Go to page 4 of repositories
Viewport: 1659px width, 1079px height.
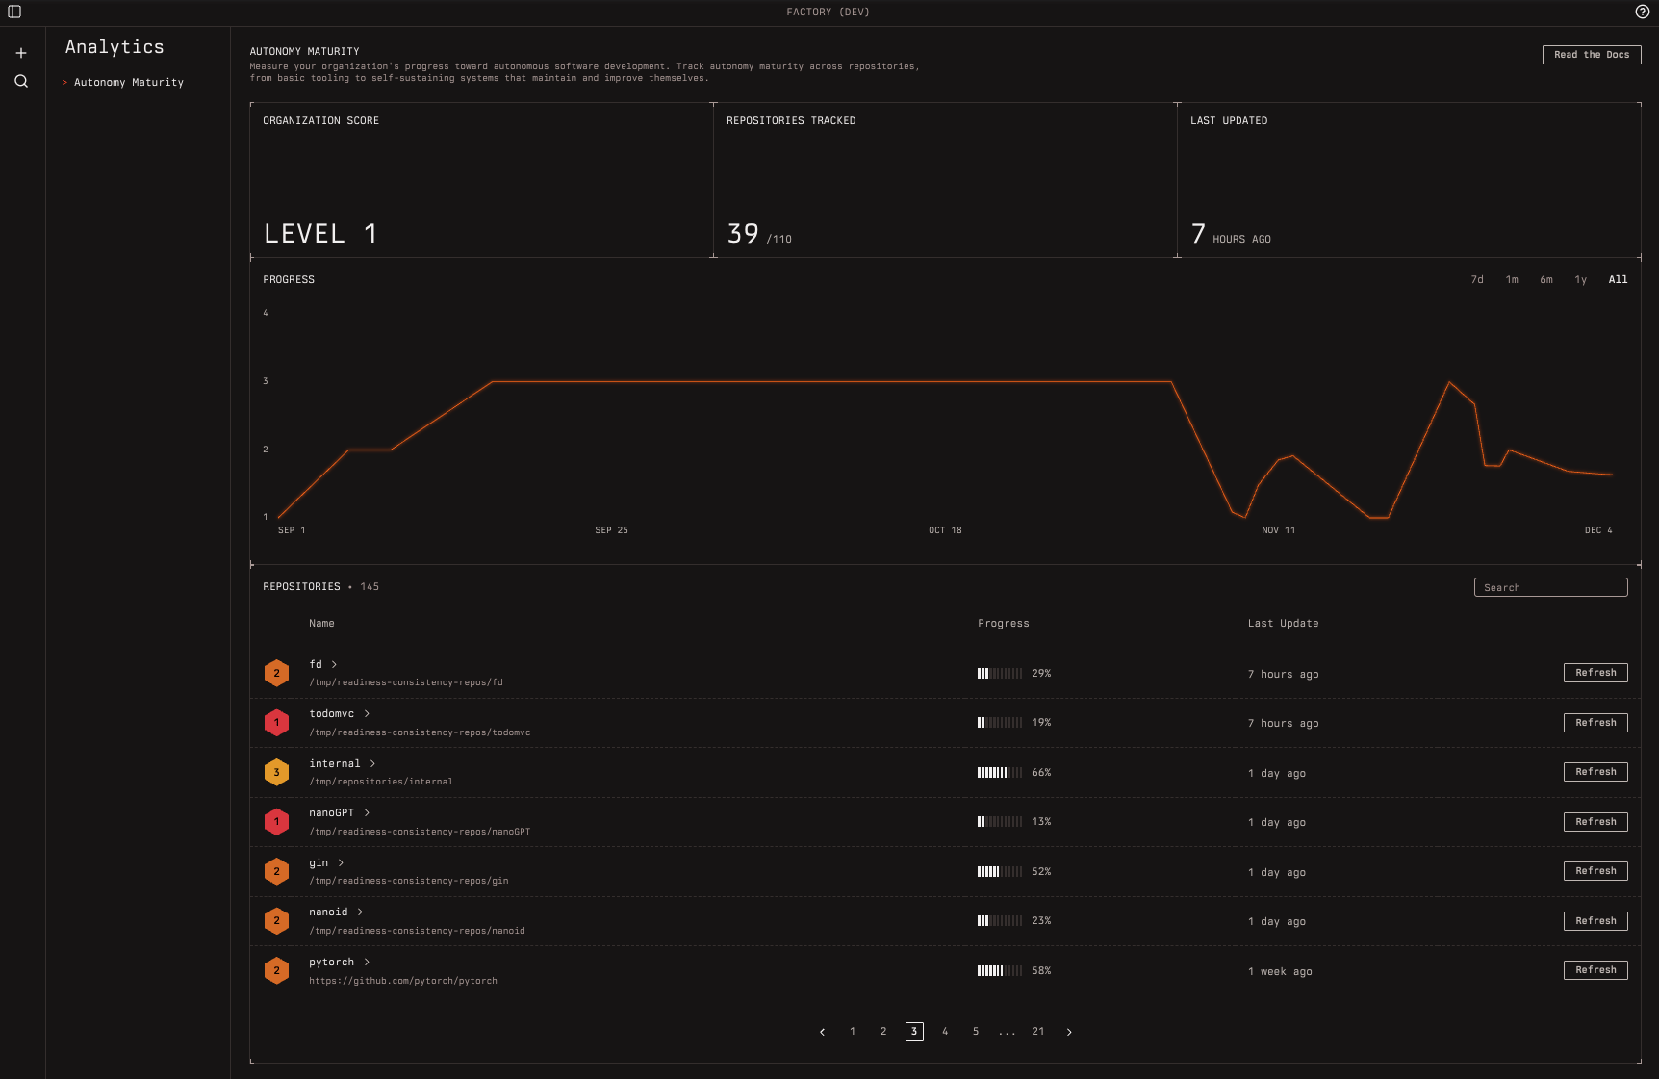945,1032
